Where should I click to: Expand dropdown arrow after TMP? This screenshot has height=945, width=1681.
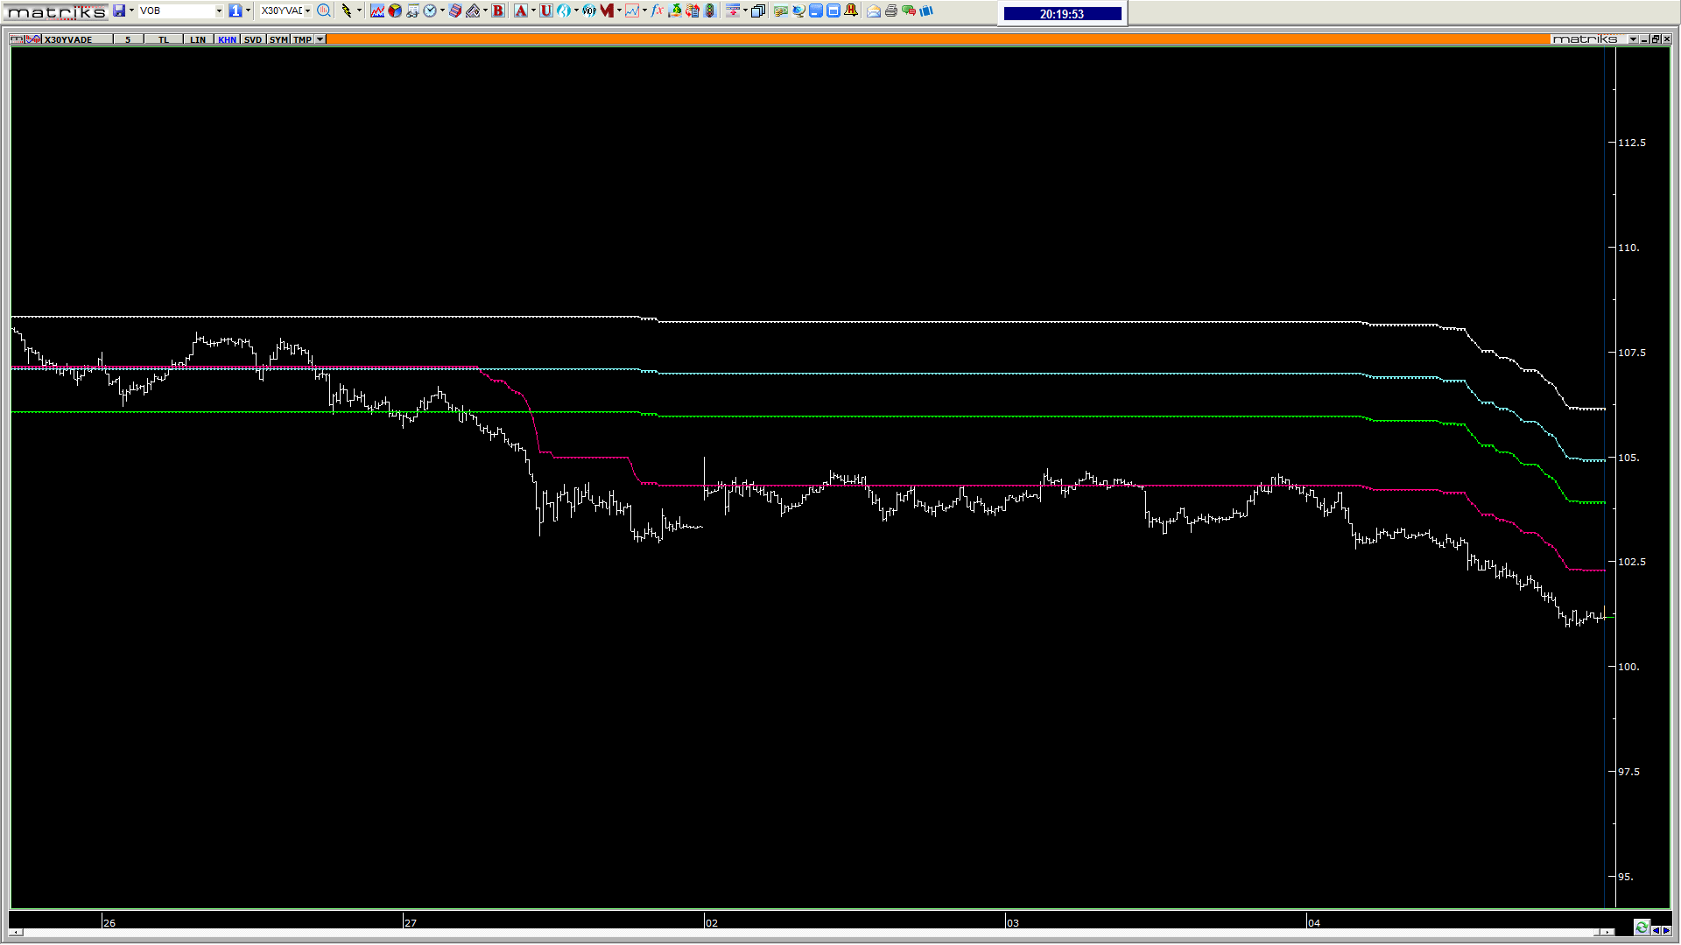point(320,39)
